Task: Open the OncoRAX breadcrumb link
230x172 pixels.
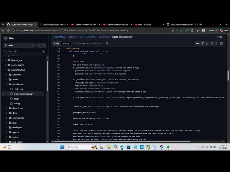Action: click(91, 37)
